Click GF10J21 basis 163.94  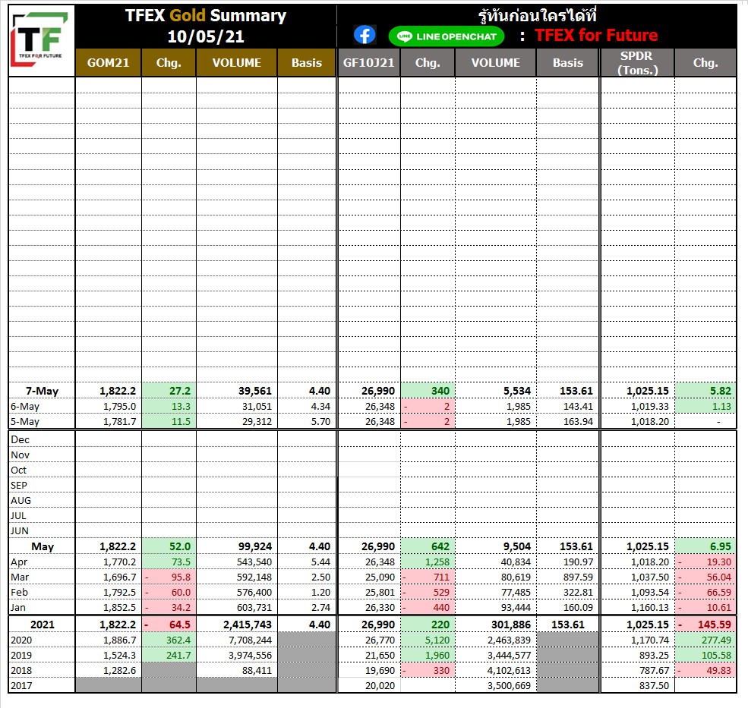coord(578,422)
